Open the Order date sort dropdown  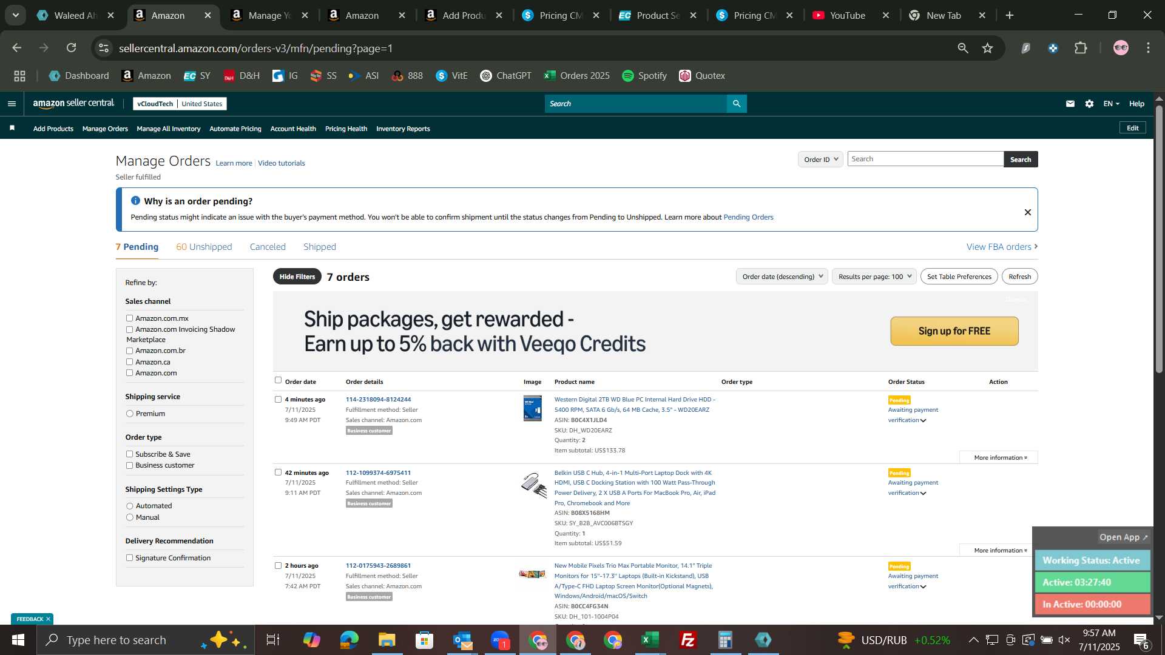point(782,277)
